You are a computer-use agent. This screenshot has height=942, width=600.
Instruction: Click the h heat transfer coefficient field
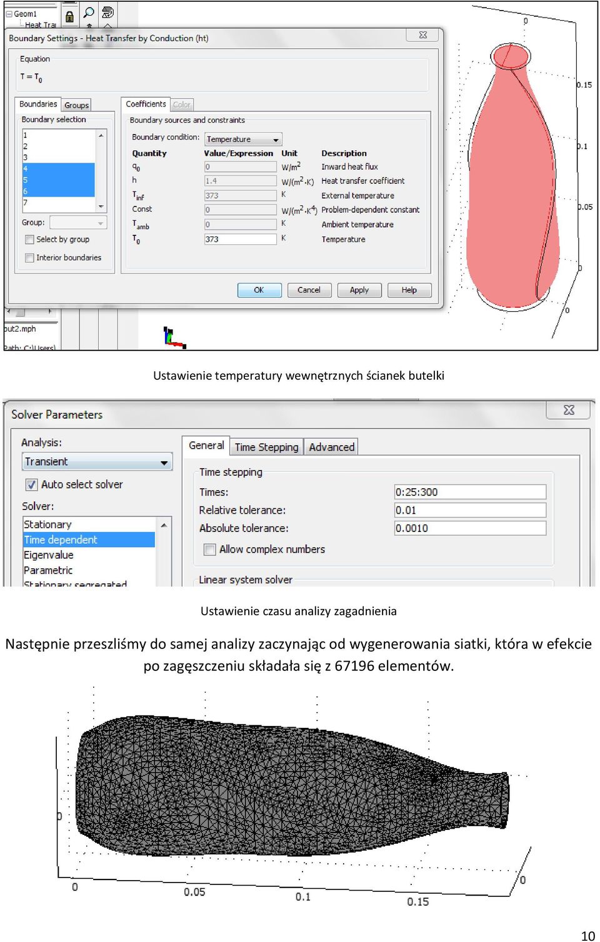click(241, 181)
